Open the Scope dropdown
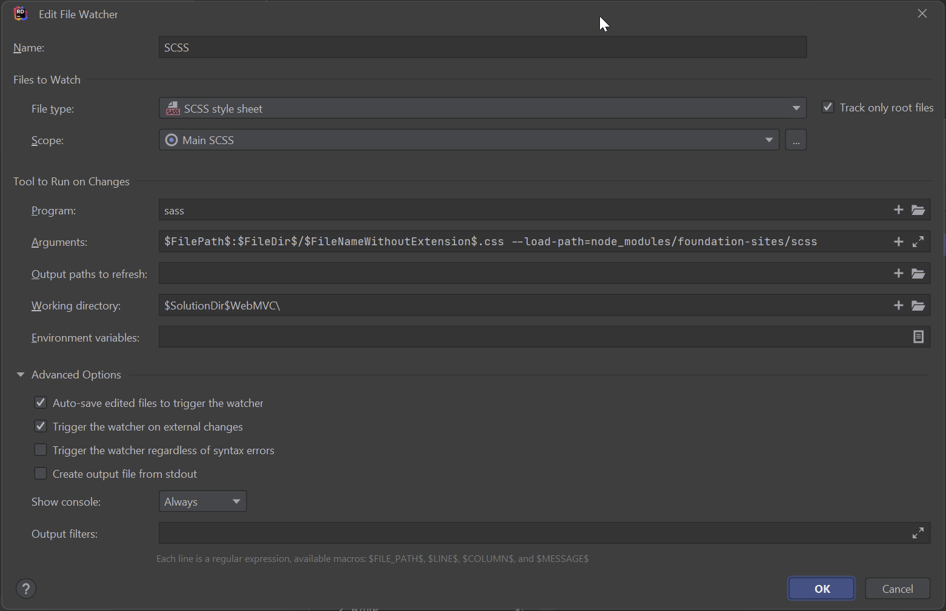 769,140
